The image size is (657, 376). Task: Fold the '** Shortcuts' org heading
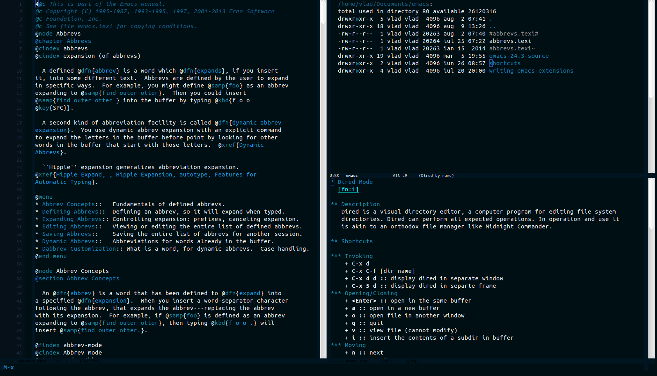pyautogui.click(x=352, y=241)
